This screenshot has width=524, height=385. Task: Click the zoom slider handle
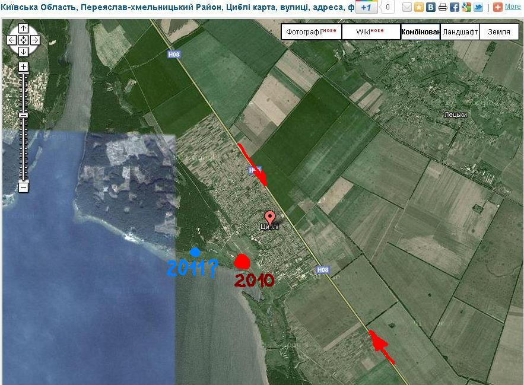pos(23,114)
